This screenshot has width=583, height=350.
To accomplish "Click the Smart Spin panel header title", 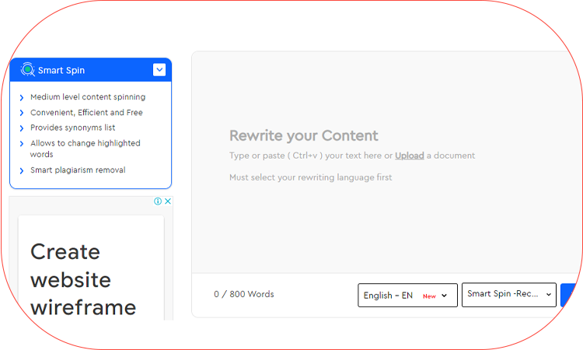I will coord(61,70).
